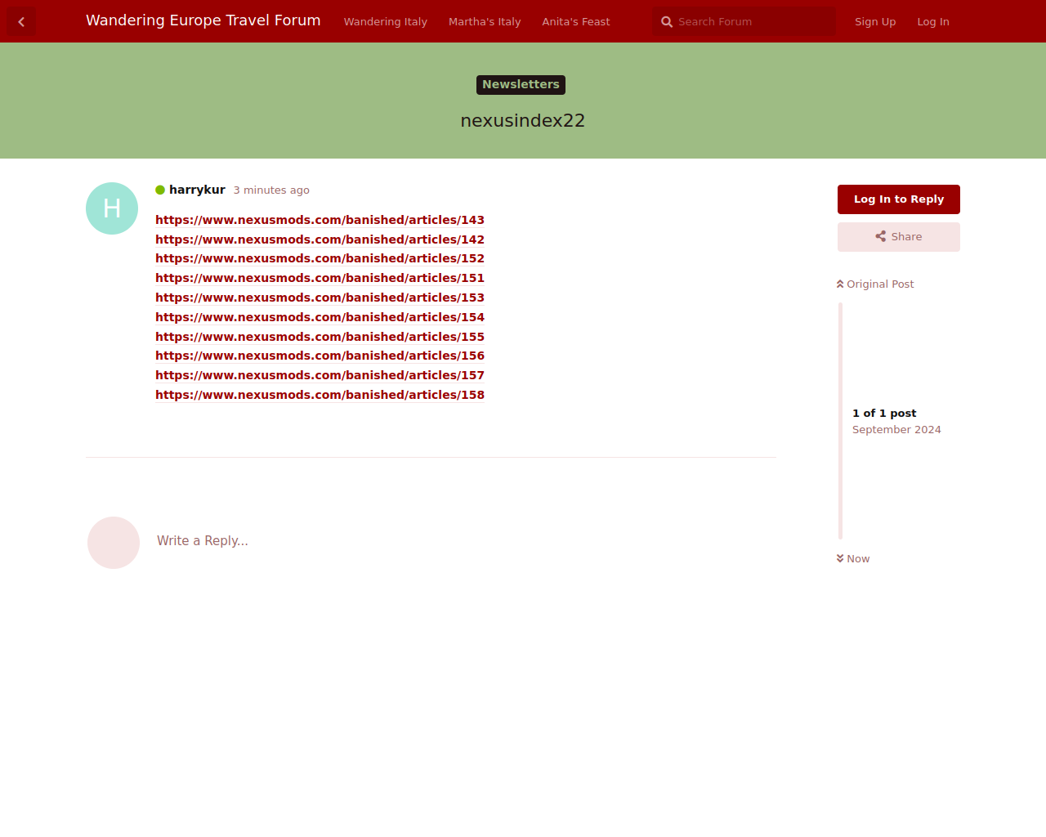The height and width of the screenshot is (837, 1046).
Task: Click the September 2024 scrubber date
Action: (896, 430)
